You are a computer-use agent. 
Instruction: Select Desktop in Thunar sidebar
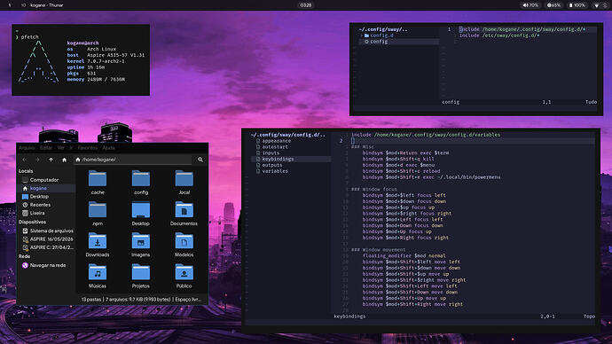[46, 197]
